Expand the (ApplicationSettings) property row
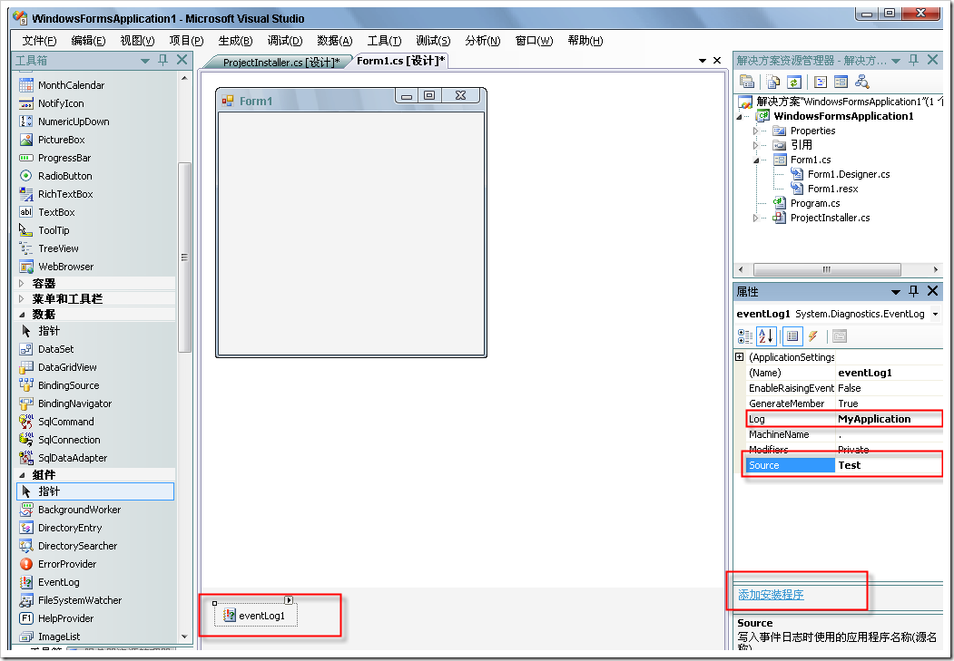The image size is (954, 661). [739, 357]
